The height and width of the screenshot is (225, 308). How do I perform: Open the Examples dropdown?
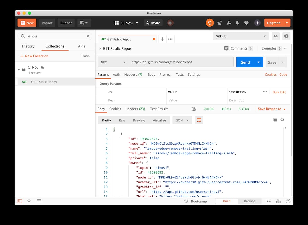pyautogui.click(x=274, y=48)
